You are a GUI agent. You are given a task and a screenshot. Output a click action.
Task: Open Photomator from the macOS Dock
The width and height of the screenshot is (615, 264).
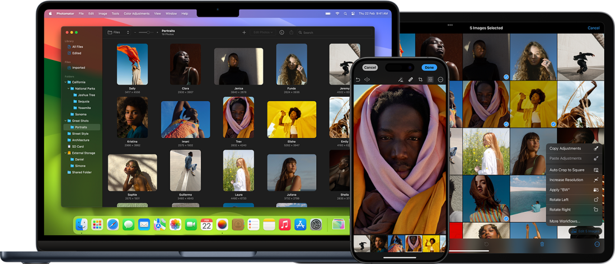click(222, 224)
